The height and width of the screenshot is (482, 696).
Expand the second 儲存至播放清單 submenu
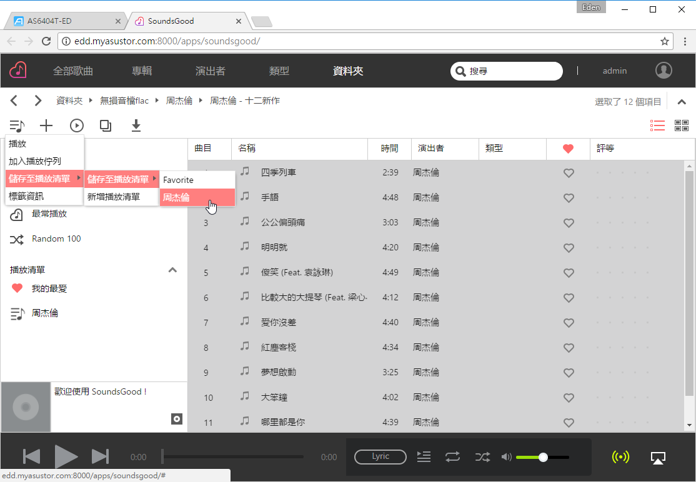click(122, 179)
